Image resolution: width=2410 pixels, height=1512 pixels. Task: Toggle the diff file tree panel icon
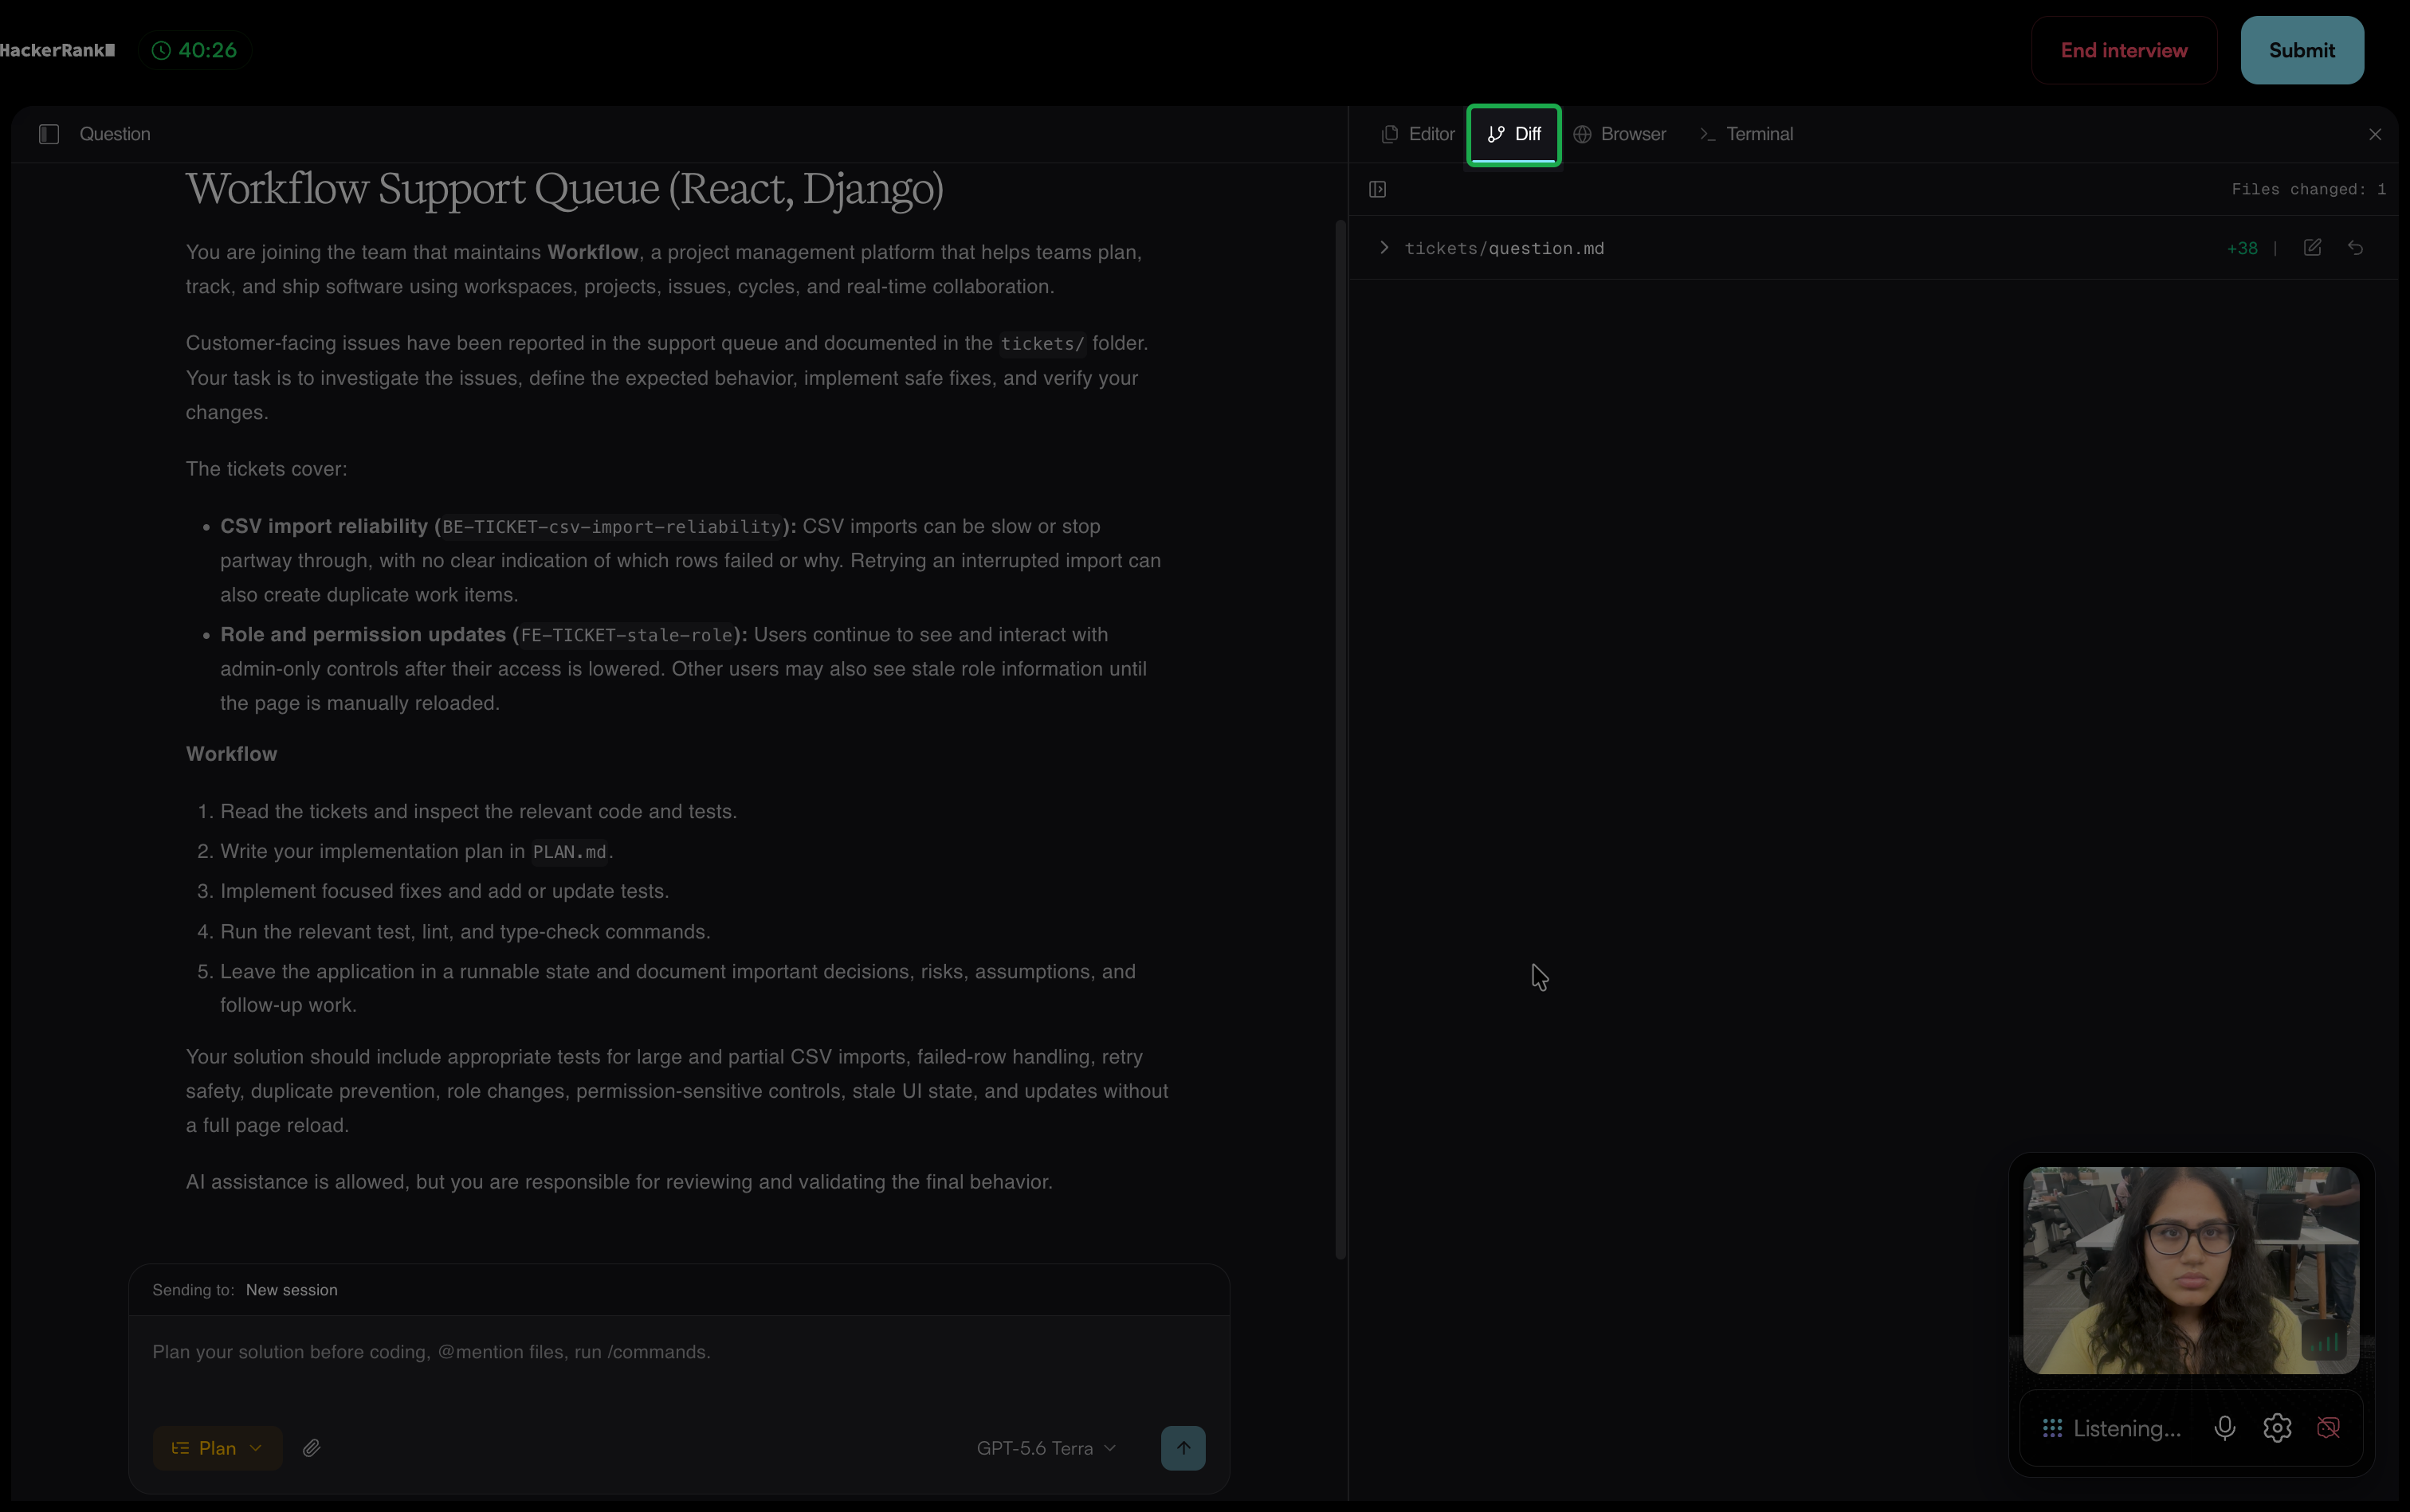point(1378,189)
